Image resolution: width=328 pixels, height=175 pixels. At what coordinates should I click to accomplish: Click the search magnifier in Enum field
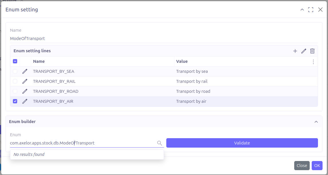click(159, 143)
